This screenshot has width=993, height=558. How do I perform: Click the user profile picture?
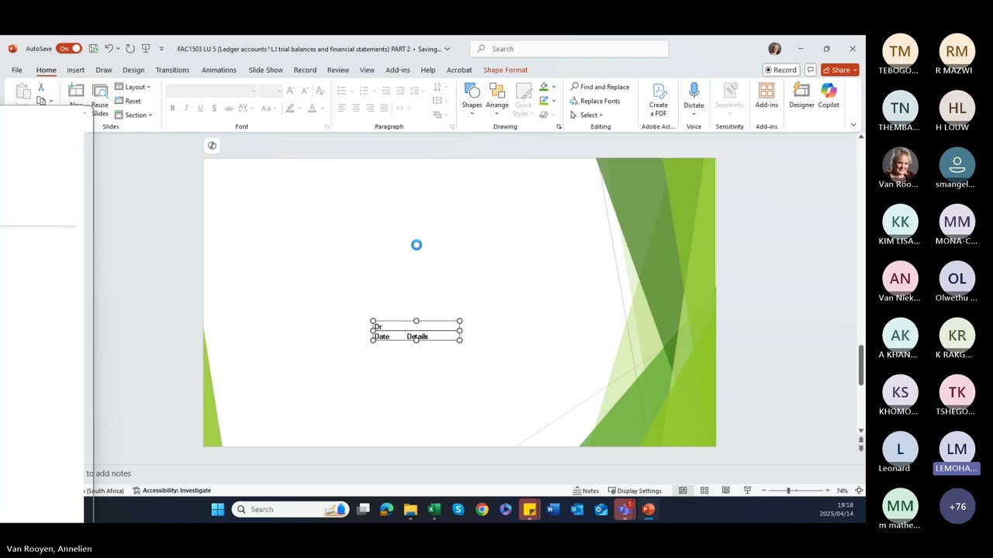pyautogui.click(x=774, y=49)
